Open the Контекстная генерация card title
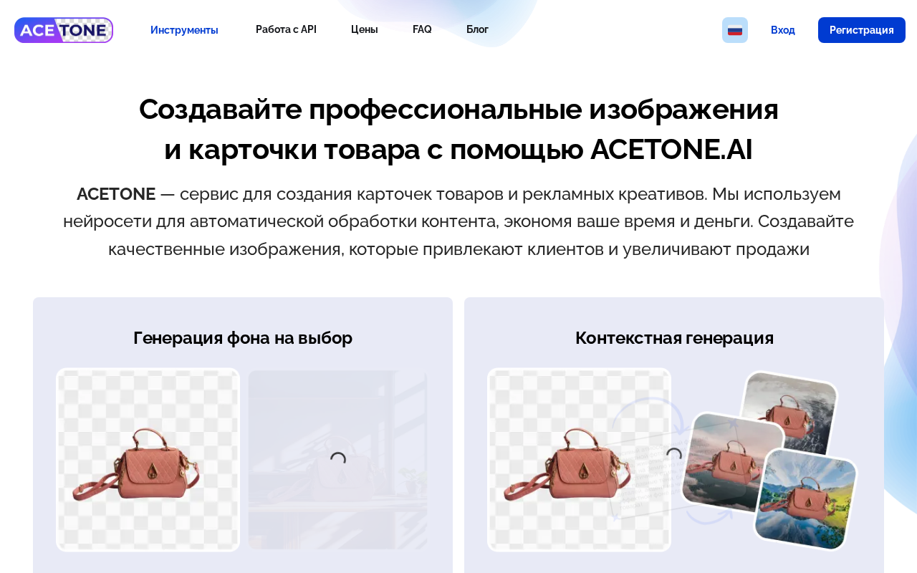The width and height of the screenshot is (917, 573). 674,337
